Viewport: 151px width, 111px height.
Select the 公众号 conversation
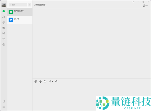coord(20,20)
